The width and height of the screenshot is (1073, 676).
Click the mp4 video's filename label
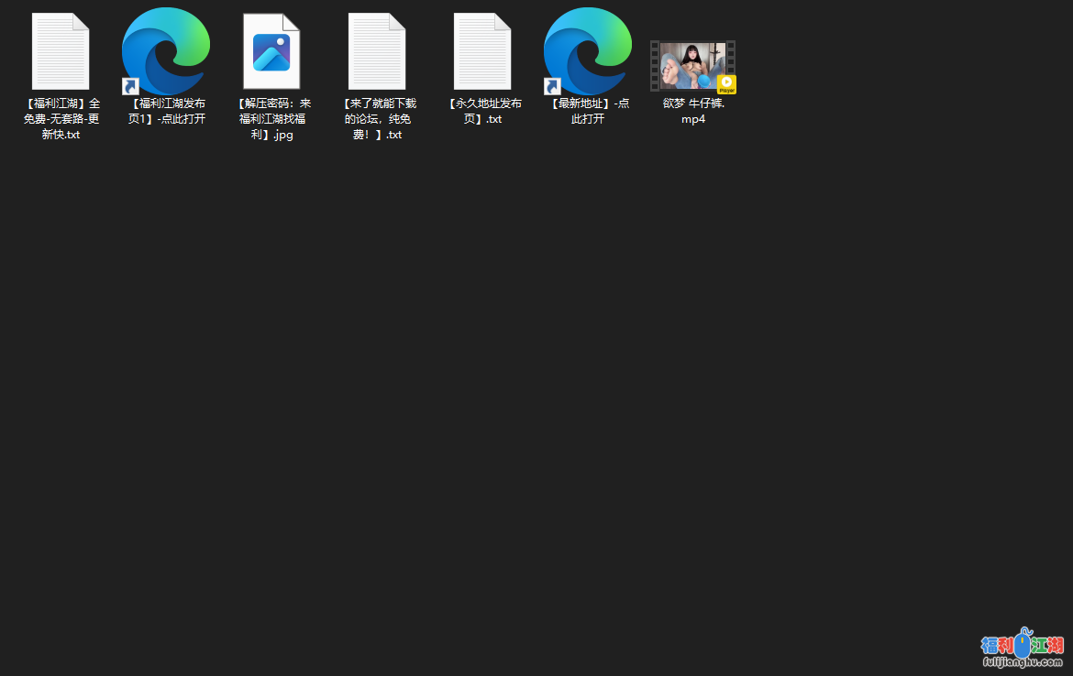coord(693,111)
